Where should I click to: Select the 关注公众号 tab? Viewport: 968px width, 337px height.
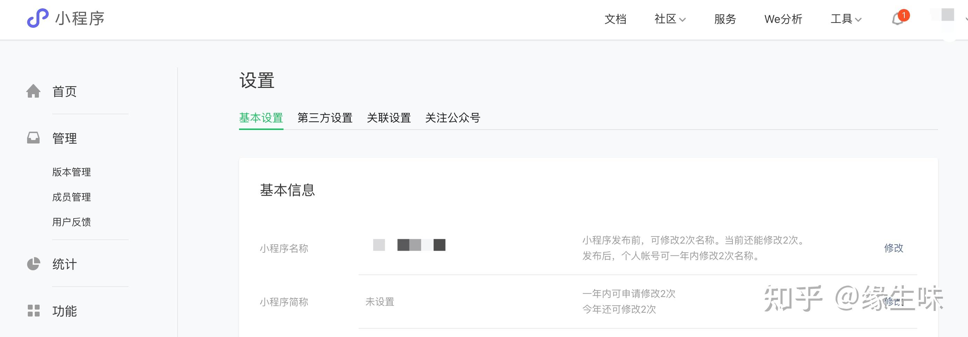coord(452,118)
